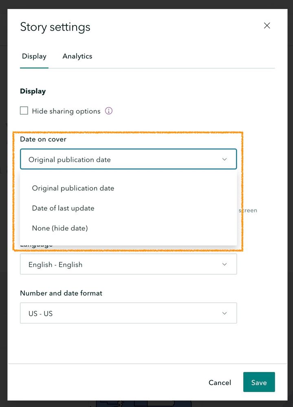Image resolution: width=293 pixels, height=407 pixels.
Task: Click the Hide sharing options label text
Action: (66, 111)
